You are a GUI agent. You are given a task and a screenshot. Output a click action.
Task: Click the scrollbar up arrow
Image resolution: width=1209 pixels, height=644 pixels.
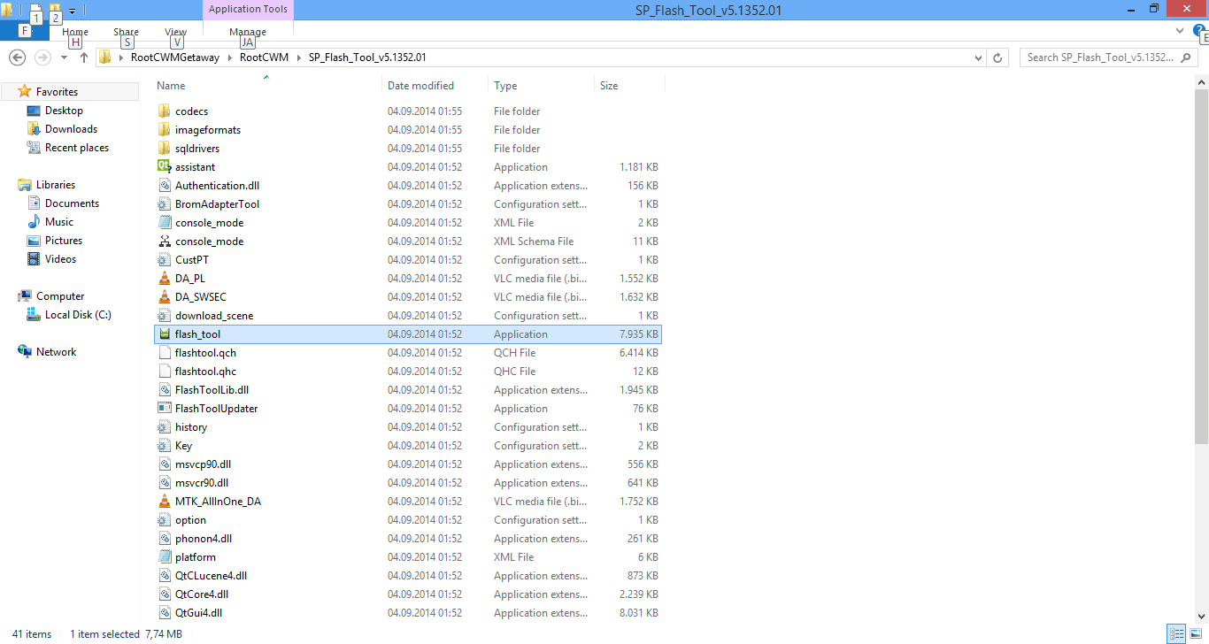point(1202,81)
